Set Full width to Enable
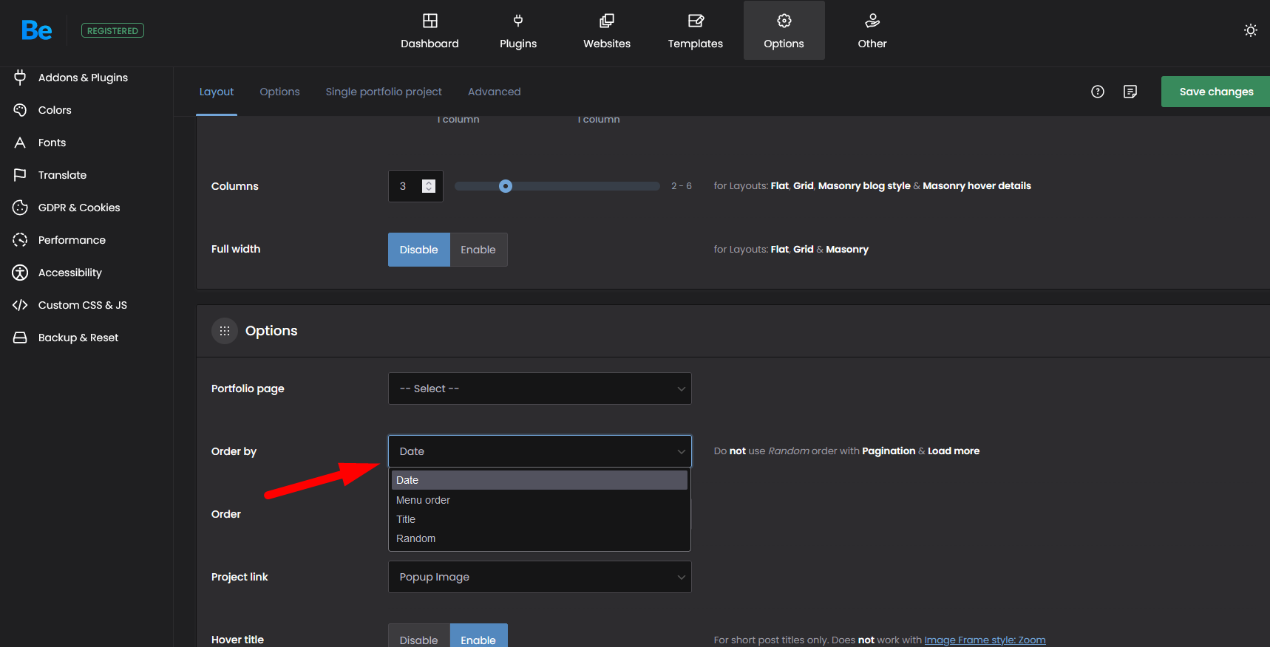The width and height of the screenshot is (1270, 647). pyautogui.click(x=478, y=250)
